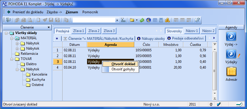Select the Názov 1 tab
247x109 pixels.
coord(192,31)
